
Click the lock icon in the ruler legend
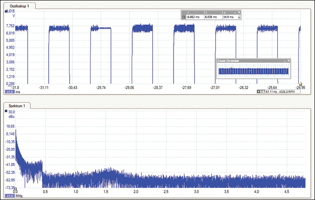click(238, 17)
